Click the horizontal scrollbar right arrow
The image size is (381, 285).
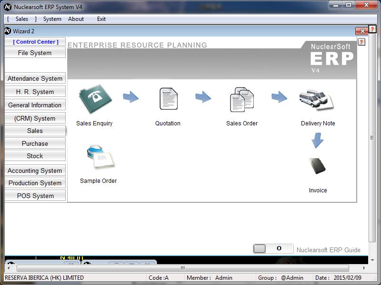pyautogui.click(x=364, y=268)
